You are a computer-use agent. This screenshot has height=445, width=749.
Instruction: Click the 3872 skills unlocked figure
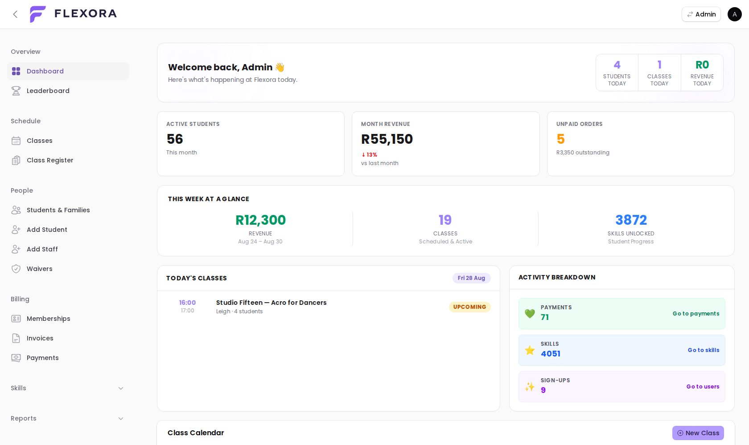[x=631, y=220]
